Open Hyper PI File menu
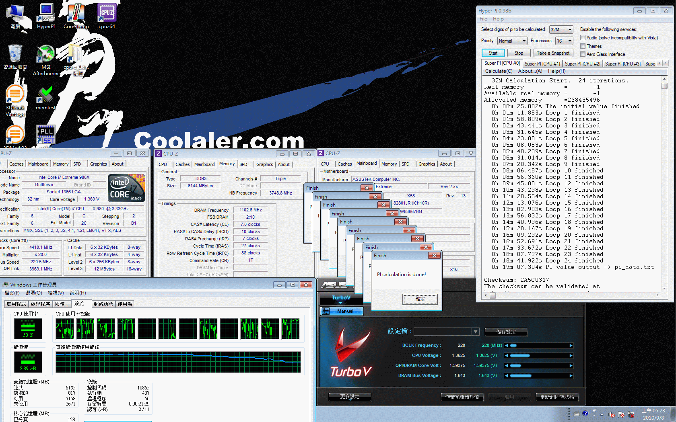Viewport: 676px width, 422px height. click(x=483, y=19)
